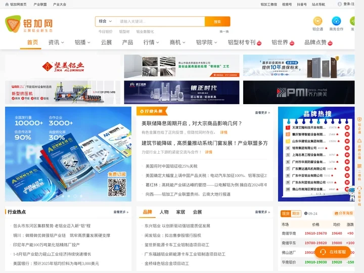Open the PMI 齐力澳美 banner ad
The image size is (364, 273).
coord(299,93)
